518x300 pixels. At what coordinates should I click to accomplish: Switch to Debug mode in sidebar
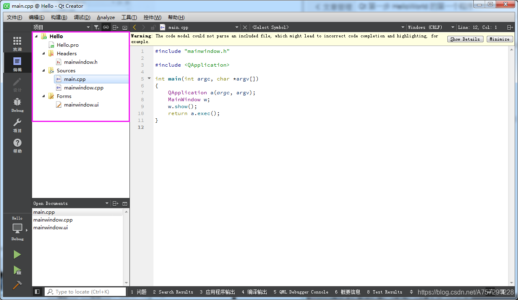(17, 104)
